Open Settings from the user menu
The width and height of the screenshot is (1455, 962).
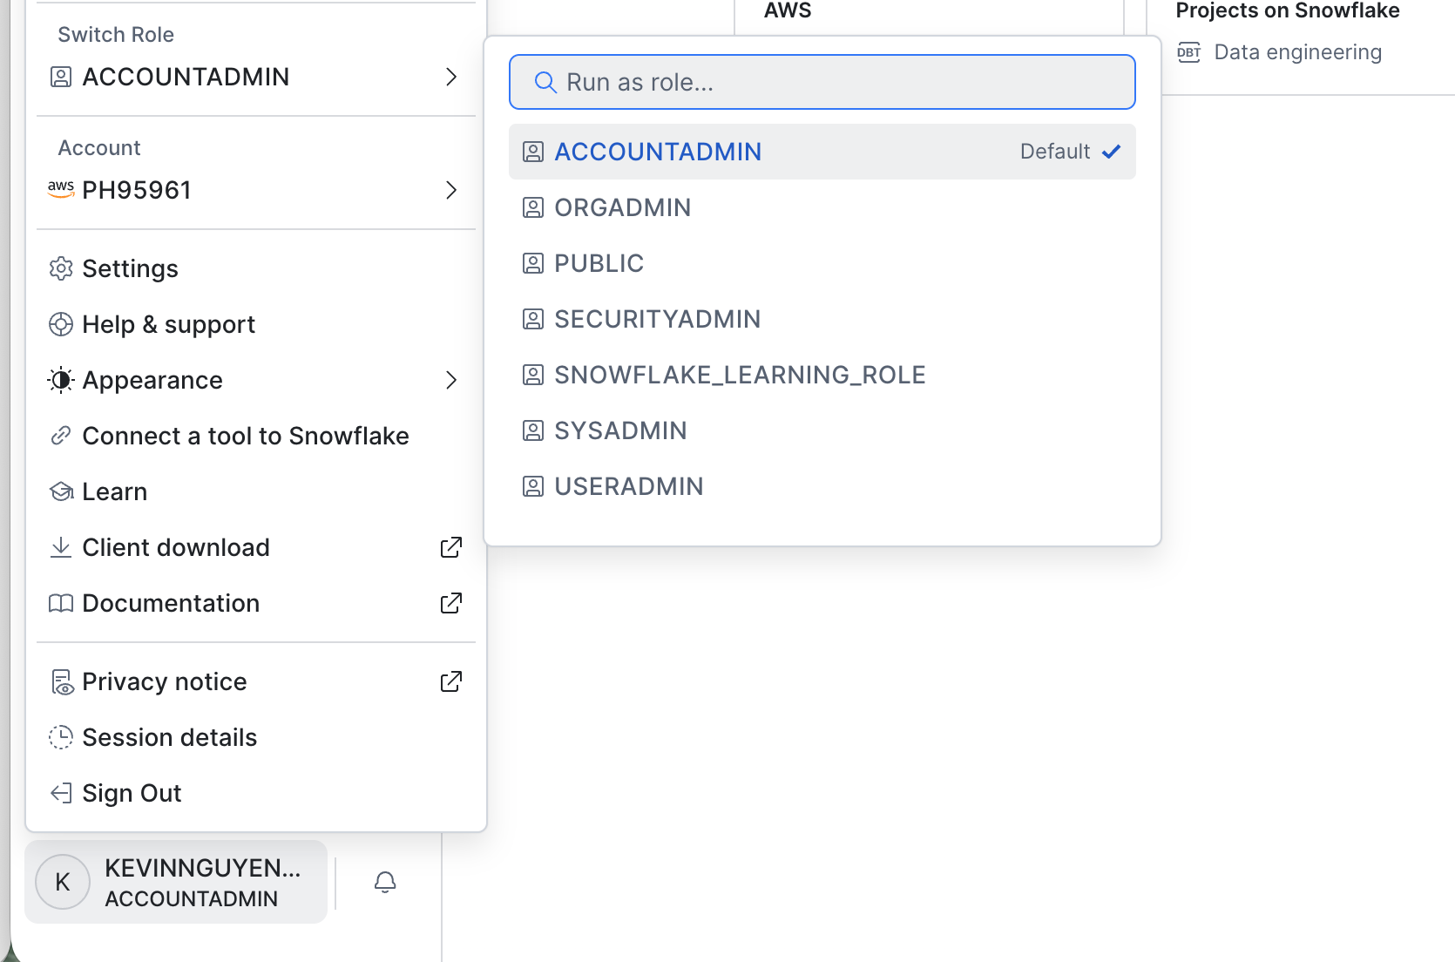[256, 268]
